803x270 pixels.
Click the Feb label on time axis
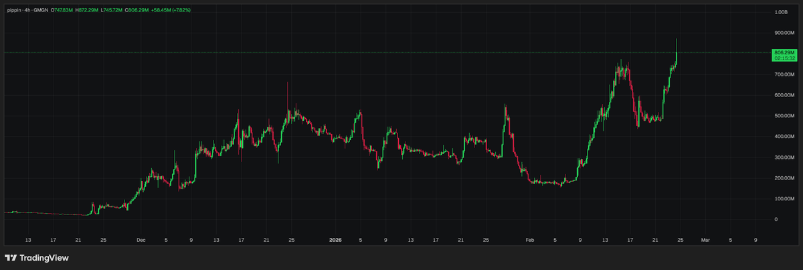530,239
